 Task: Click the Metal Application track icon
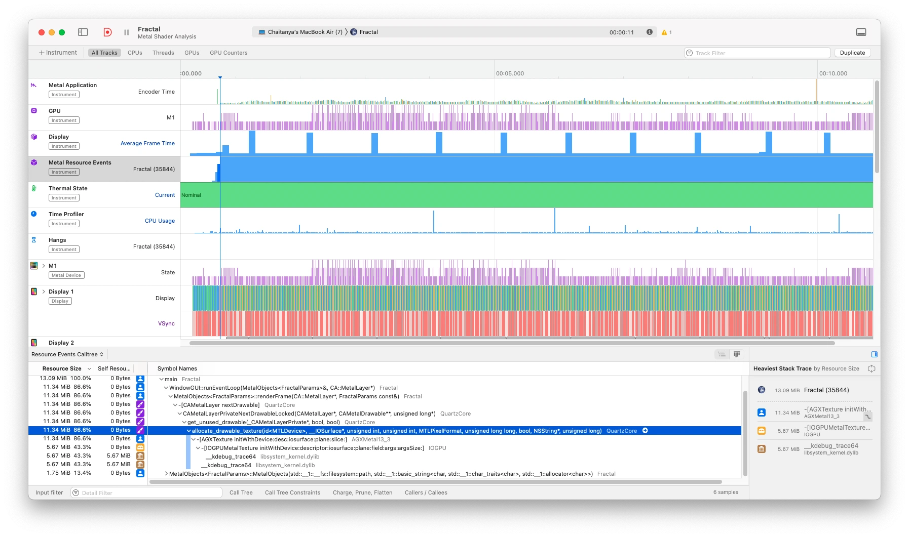[34, 85]
